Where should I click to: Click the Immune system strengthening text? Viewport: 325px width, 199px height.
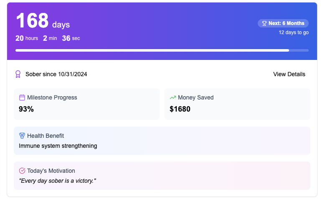[x=58, y=146]
